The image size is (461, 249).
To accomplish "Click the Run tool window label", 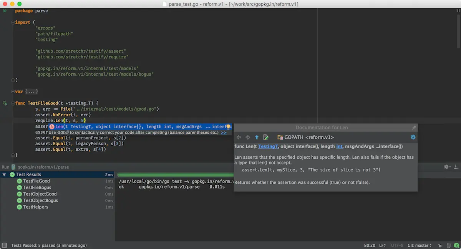I will (x=5, y=167).
